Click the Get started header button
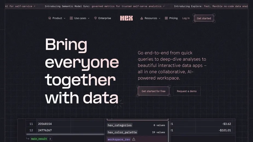The width and height of the screenshot is (253, 142). pos(204,18)
